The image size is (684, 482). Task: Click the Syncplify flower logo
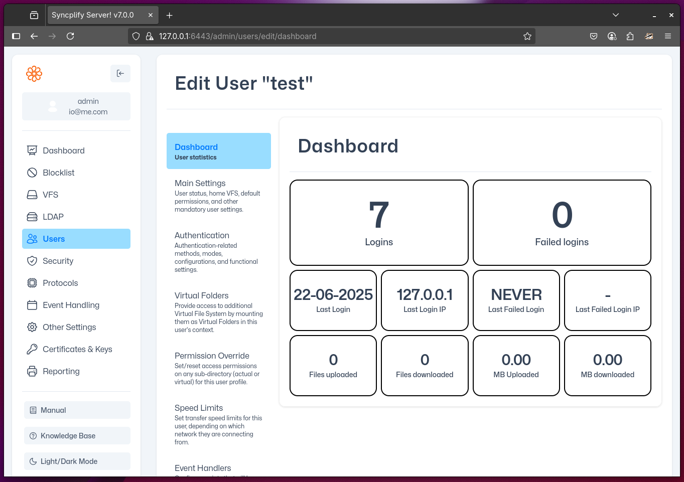click(x=34, y=73)
